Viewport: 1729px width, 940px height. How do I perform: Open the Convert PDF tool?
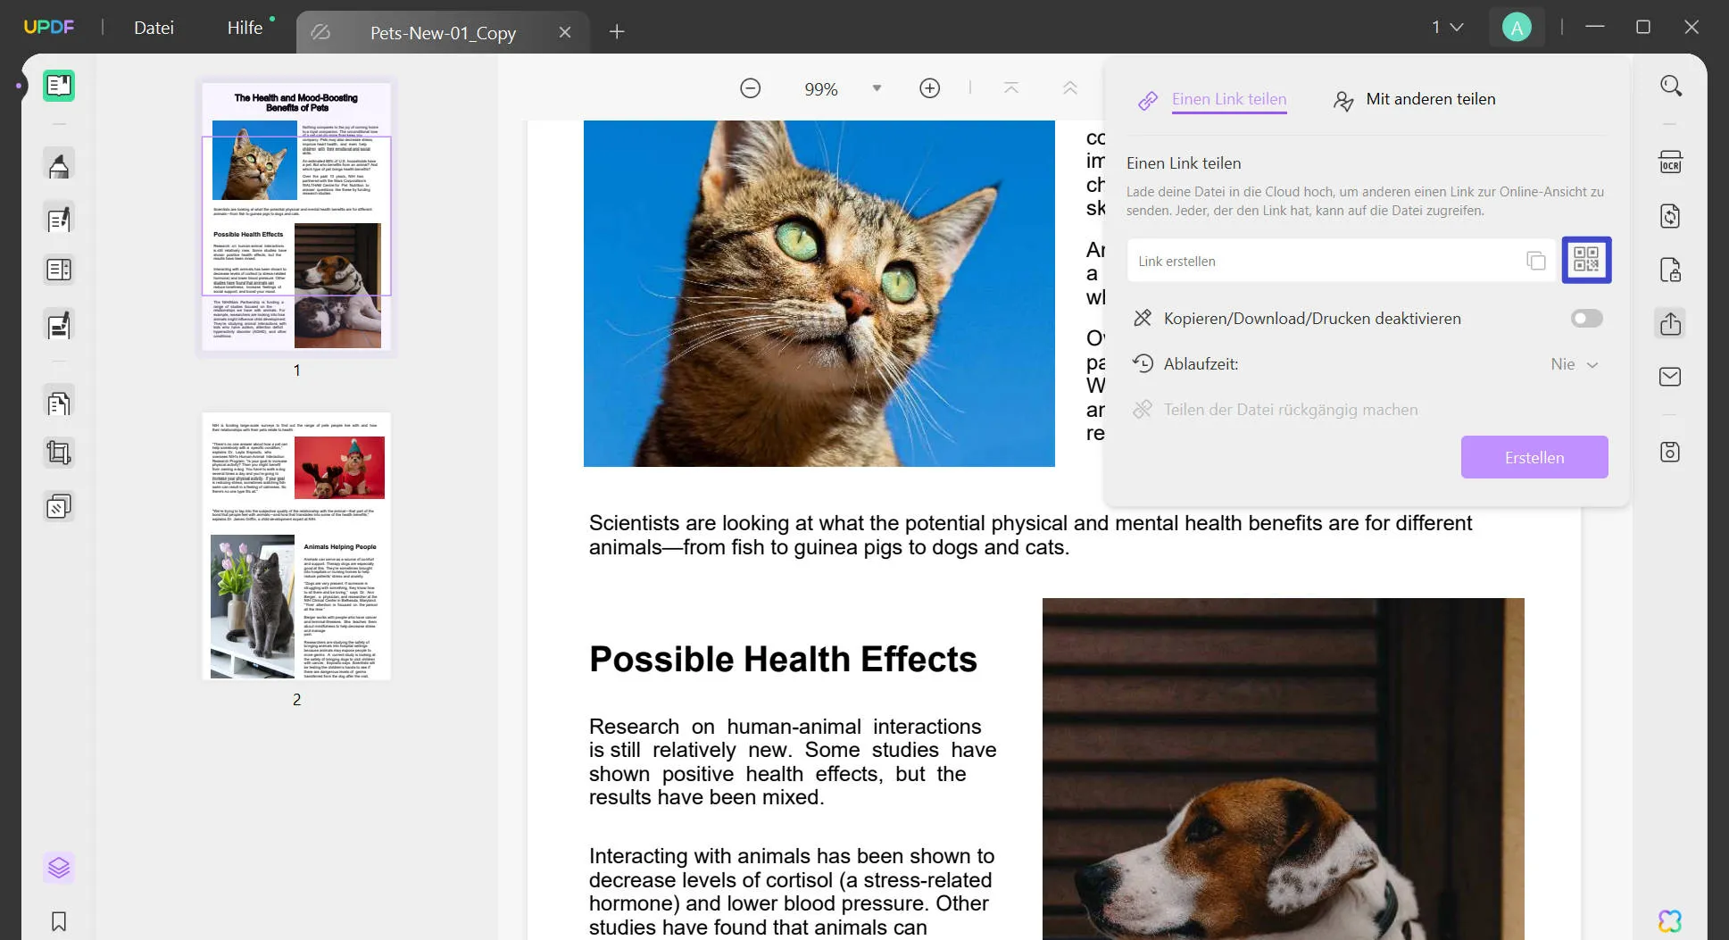pos(1671,216)
